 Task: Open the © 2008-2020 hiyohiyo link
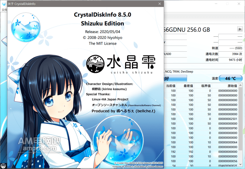[102, 38]
